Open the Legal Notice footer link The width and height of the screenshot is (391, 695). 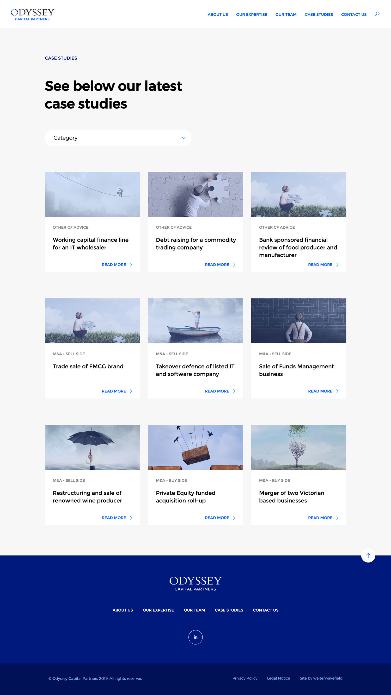click(278, 678)
